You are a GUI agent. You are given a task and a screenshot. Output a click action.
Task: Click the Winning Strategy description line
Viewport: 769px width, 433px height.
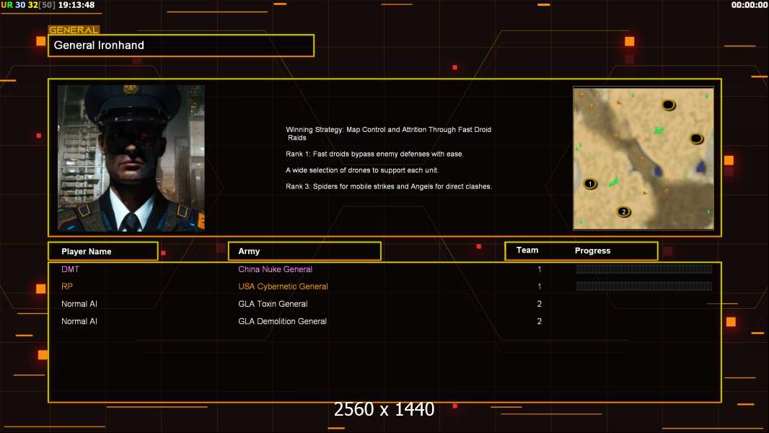coord(388,134)
